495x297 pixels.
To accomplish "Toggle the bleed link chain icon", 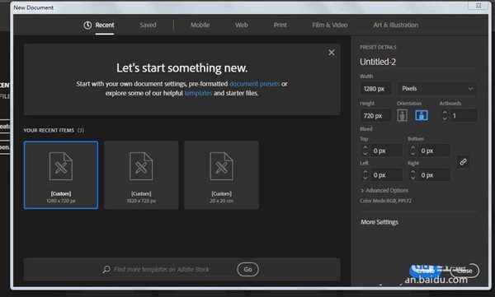I will point(463,162).
